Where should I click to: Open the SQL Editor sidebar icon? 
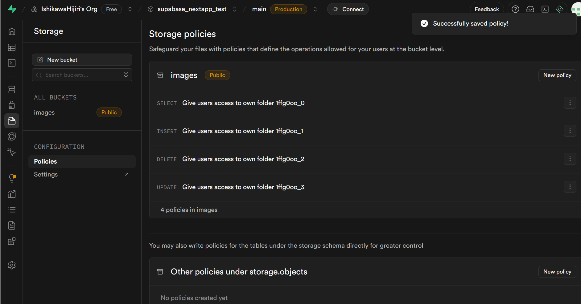[12, 63]
